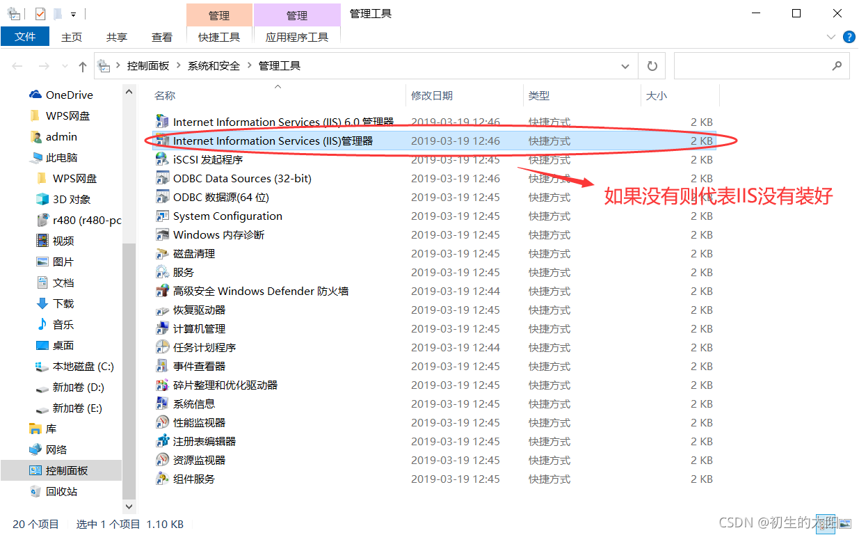Viewport: 859px width, 535px height.
Task: Select Internet Information Services (IIS)管理器 row
Action: [x=435, y=141]
